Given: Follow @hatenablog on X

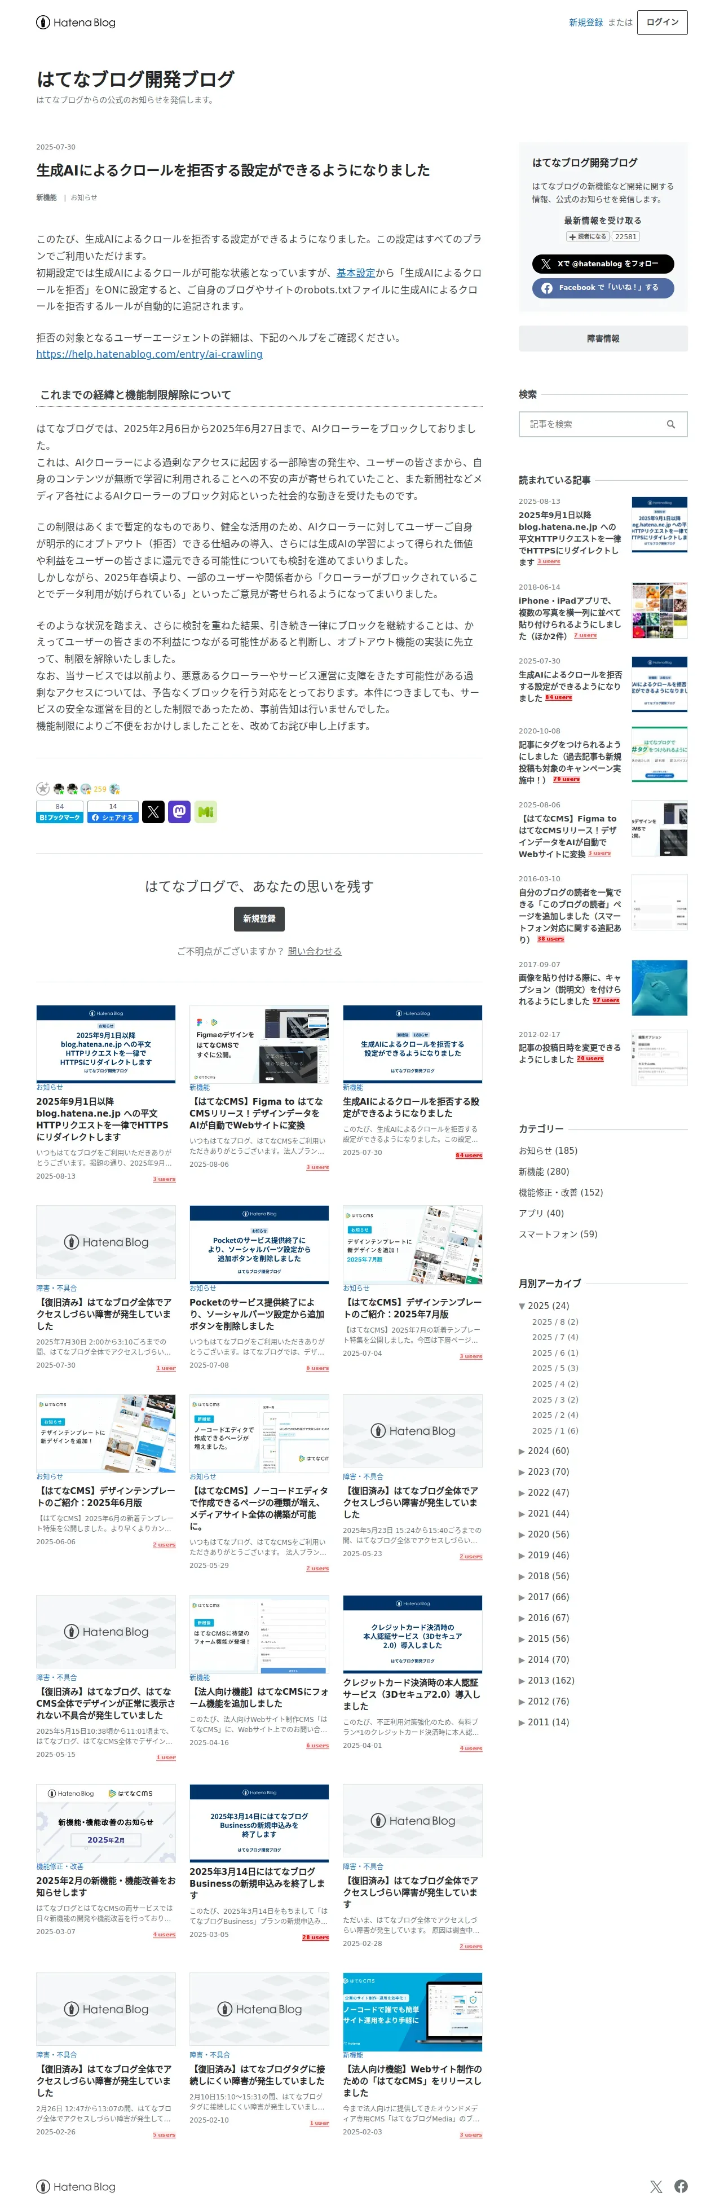Looking at the screenshot, I should coord(602,263).
